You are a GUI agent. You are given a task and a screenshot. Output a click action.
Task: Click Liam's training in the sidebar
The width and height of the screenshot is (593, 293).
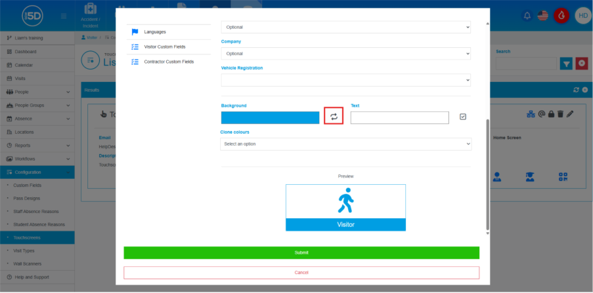point(37,38)
